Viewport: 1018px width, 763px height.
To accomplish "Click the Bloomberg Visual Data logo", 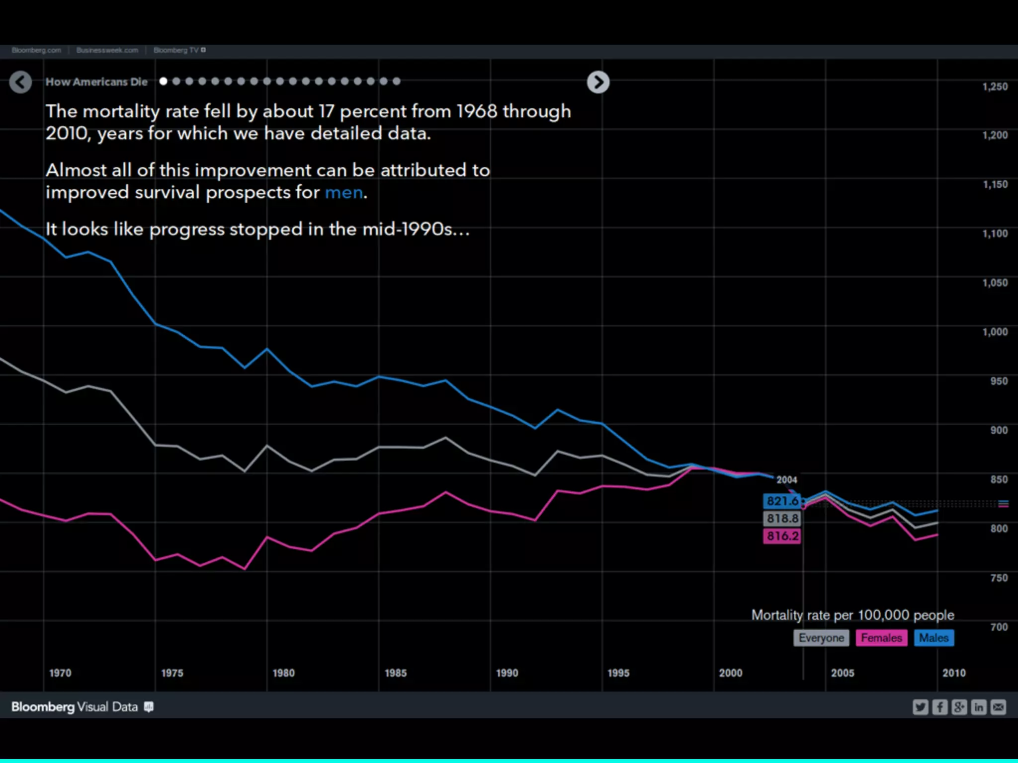I will (x=75, y=707).
